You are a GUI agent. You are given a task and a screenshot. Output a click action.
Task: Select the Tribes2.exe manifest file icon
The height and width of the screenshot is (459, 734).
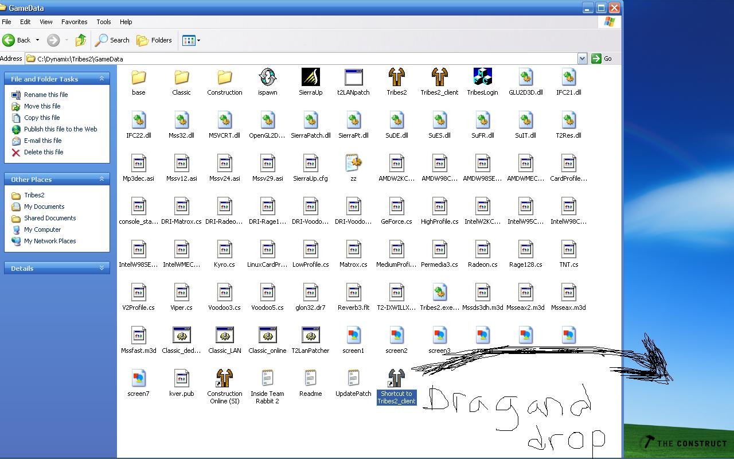pos(439,293)
